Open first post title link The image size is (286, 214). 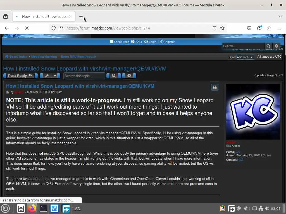[80, 86]
